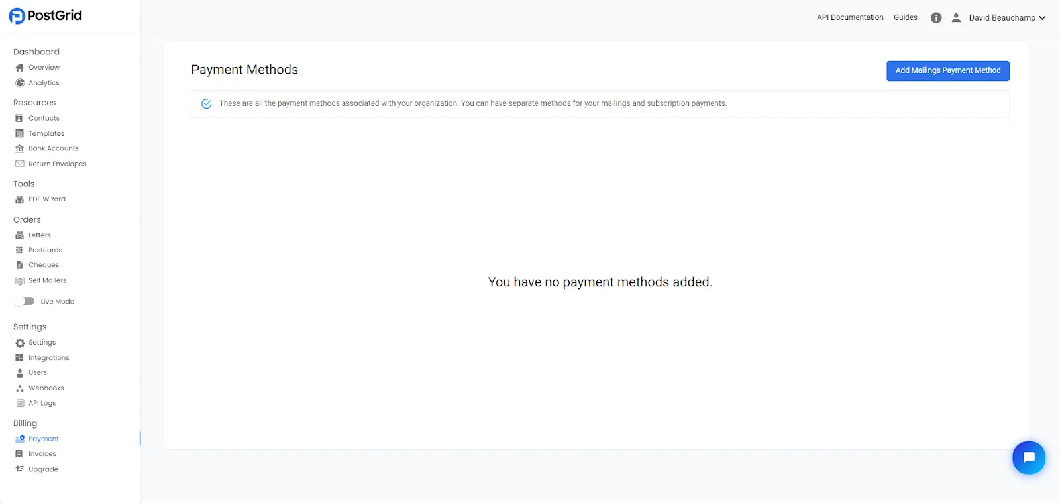Click the Templates icon

(x=20, y=134)
